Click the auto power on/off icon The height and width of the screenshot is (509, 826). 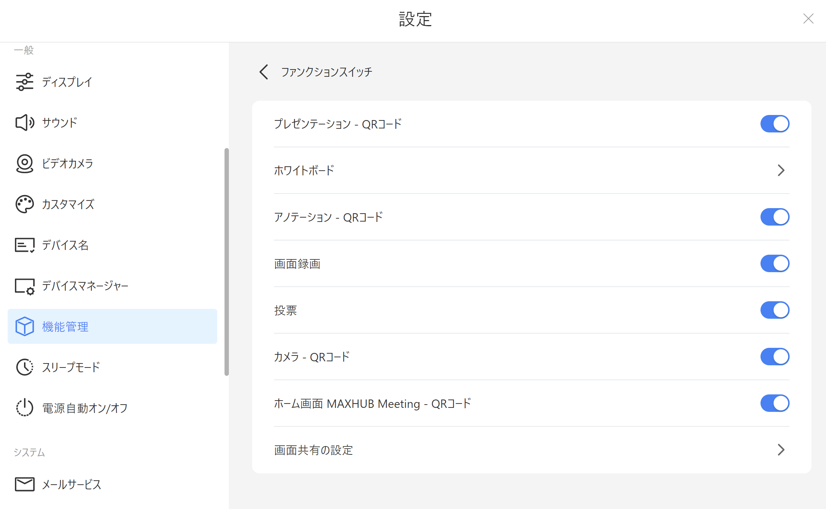pyautogui.click(x=24, y=408)
